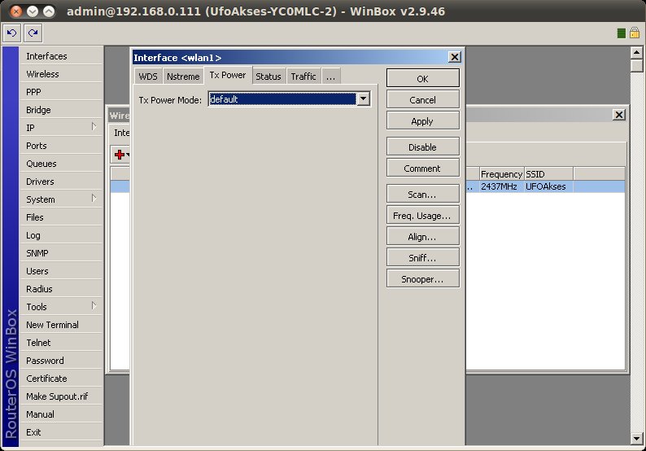This screenshot has width=646, height=451.
Task: Open the SNMP menu item
Action: (61, 252)
